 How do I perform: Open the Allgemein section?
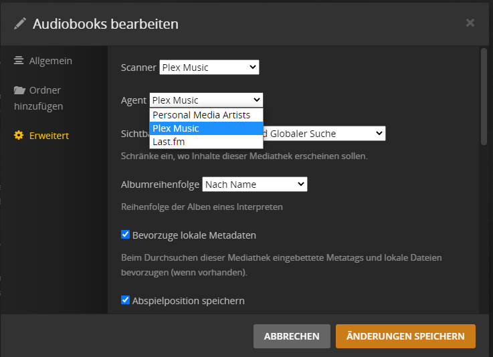43,61
